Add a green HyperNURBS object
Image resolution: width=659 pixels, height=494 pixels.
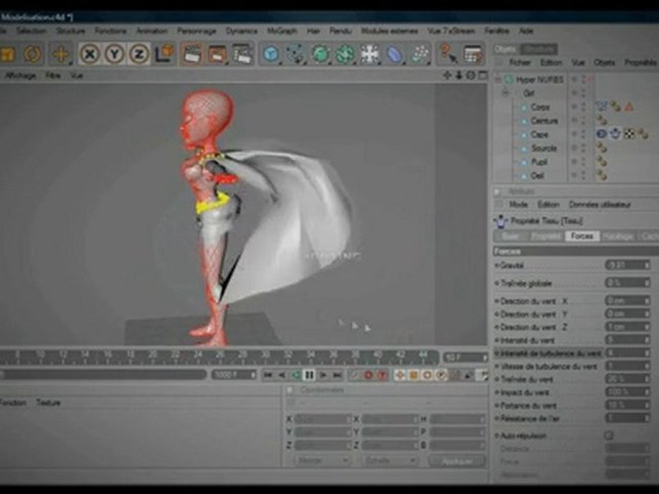tap(321, 54)
